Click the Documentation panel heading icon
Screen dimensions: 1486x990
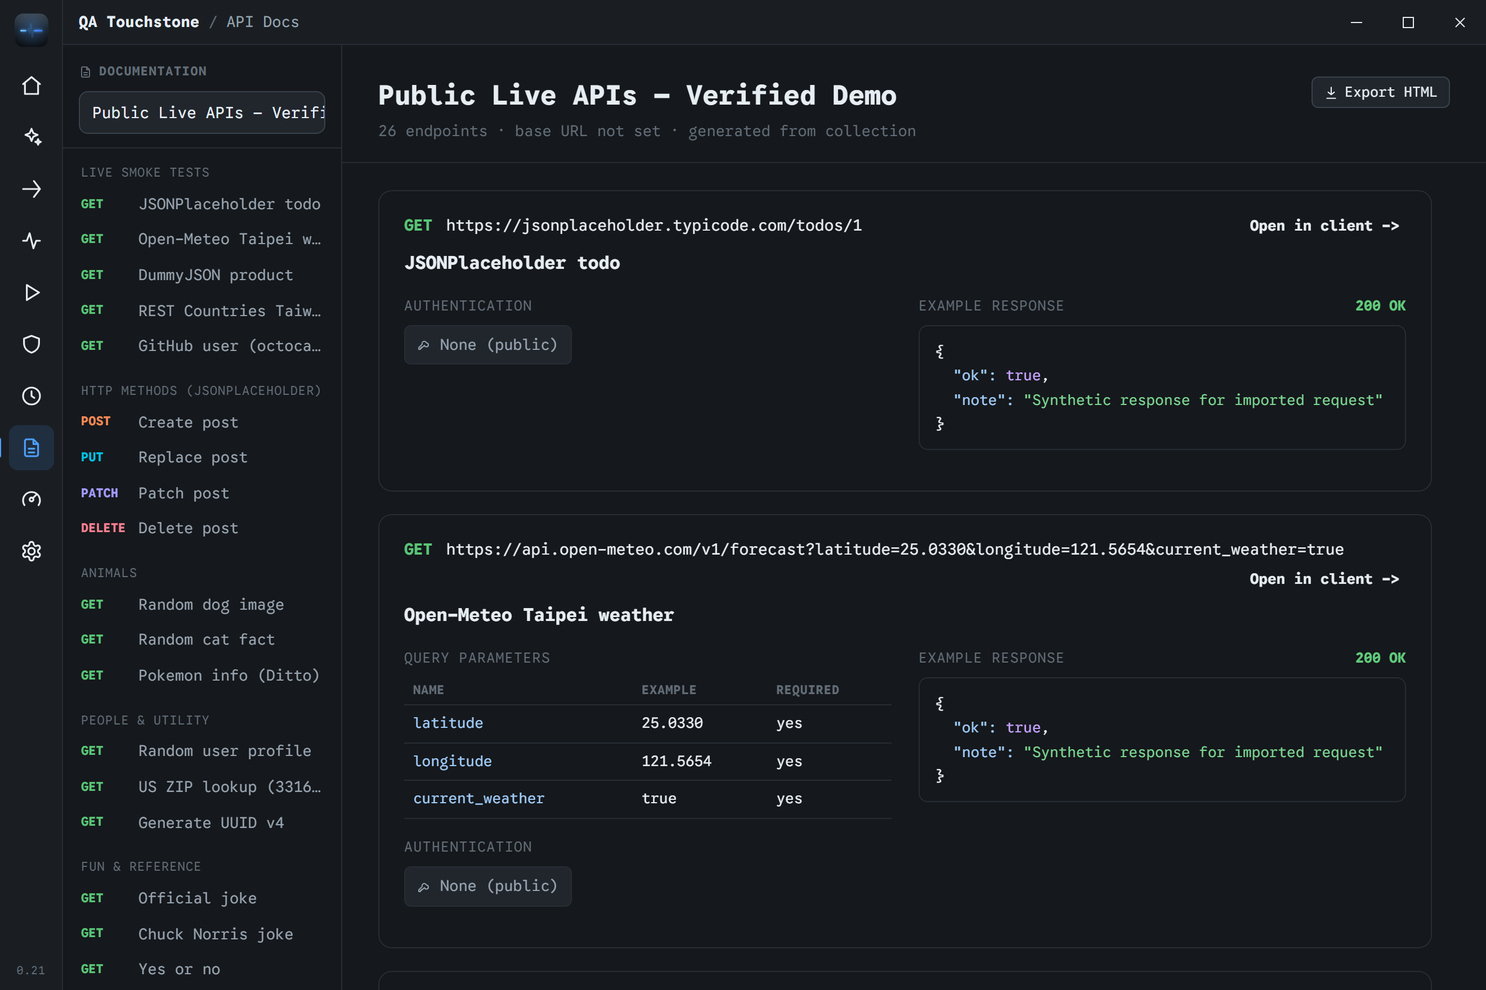pyautogui.click(x=86, y=71)
